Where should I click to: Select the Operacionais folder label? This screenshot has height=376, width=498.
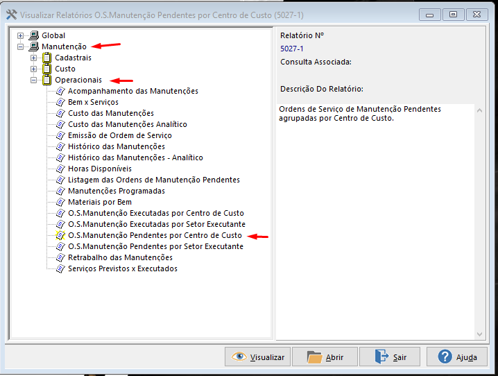(x=78, y=80)
